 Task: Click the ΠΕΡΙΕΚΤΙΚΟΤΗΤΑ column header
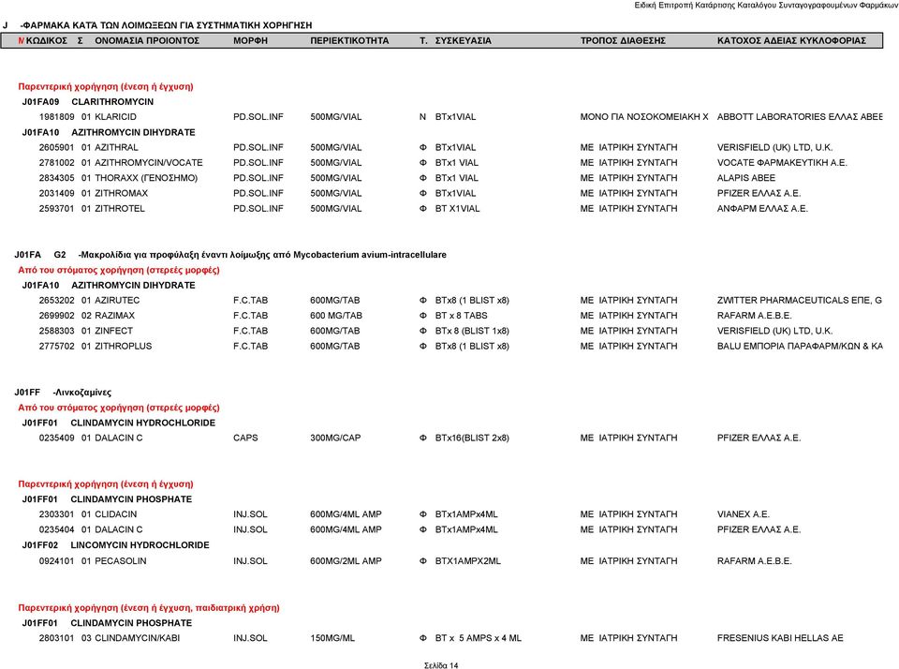pyautogui.click(x=349, y=40)
